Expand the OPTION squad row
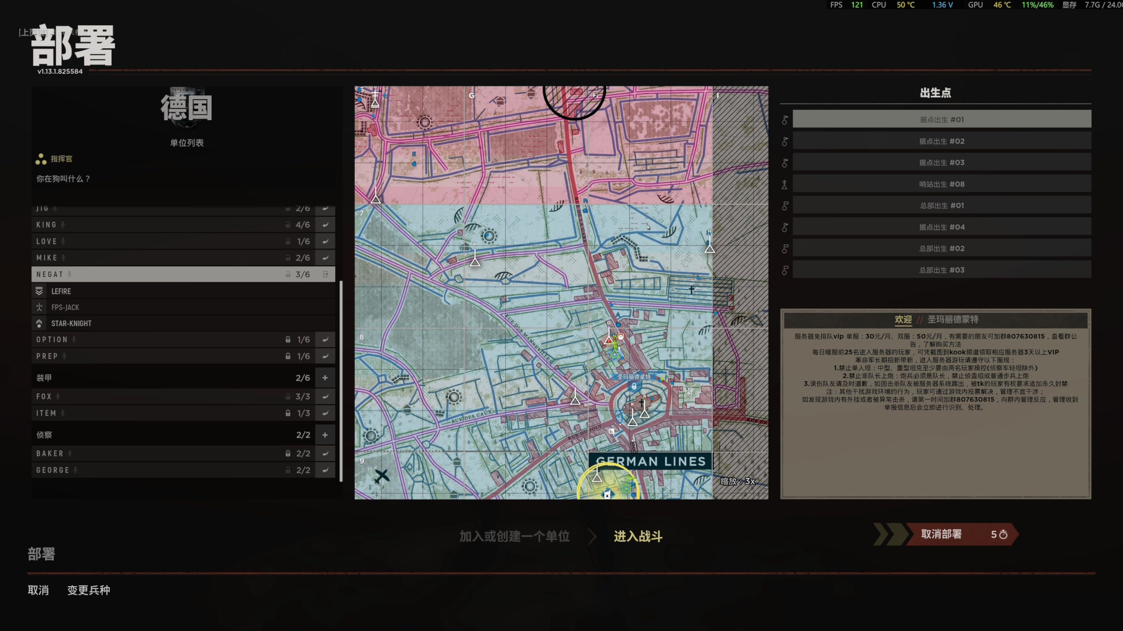The height and width of the screenshot is (631, 1123). [174, 340]
